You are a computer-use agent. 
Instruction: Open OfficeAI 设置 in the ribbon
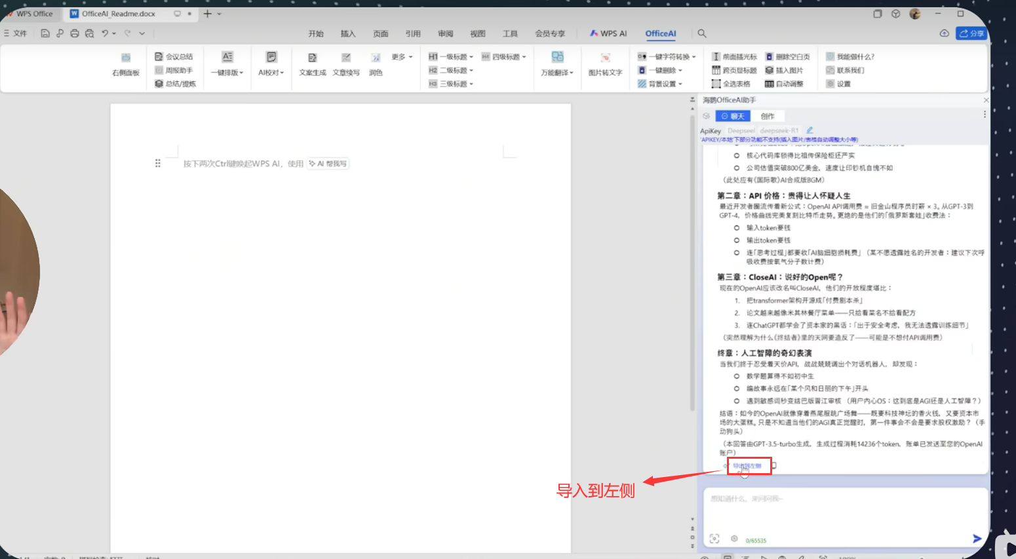[x=838, y=84]
